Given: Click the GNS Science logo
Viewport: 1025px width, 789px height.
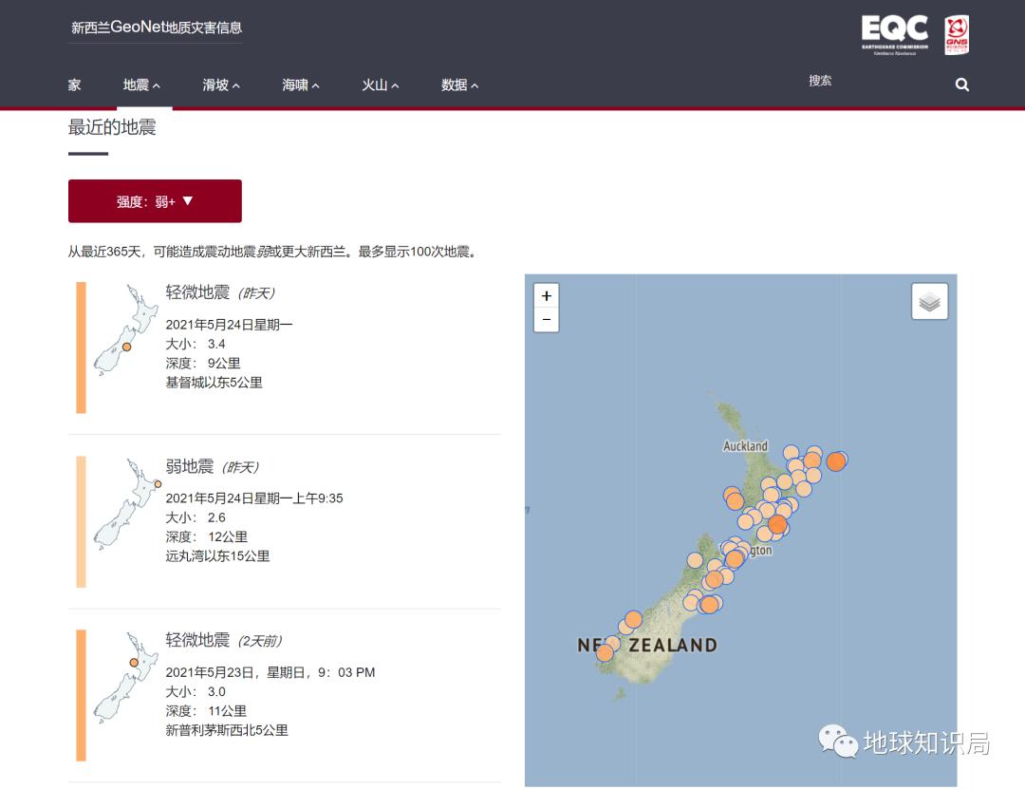Looking at the screenshot, I should click(x=956, y=34).
